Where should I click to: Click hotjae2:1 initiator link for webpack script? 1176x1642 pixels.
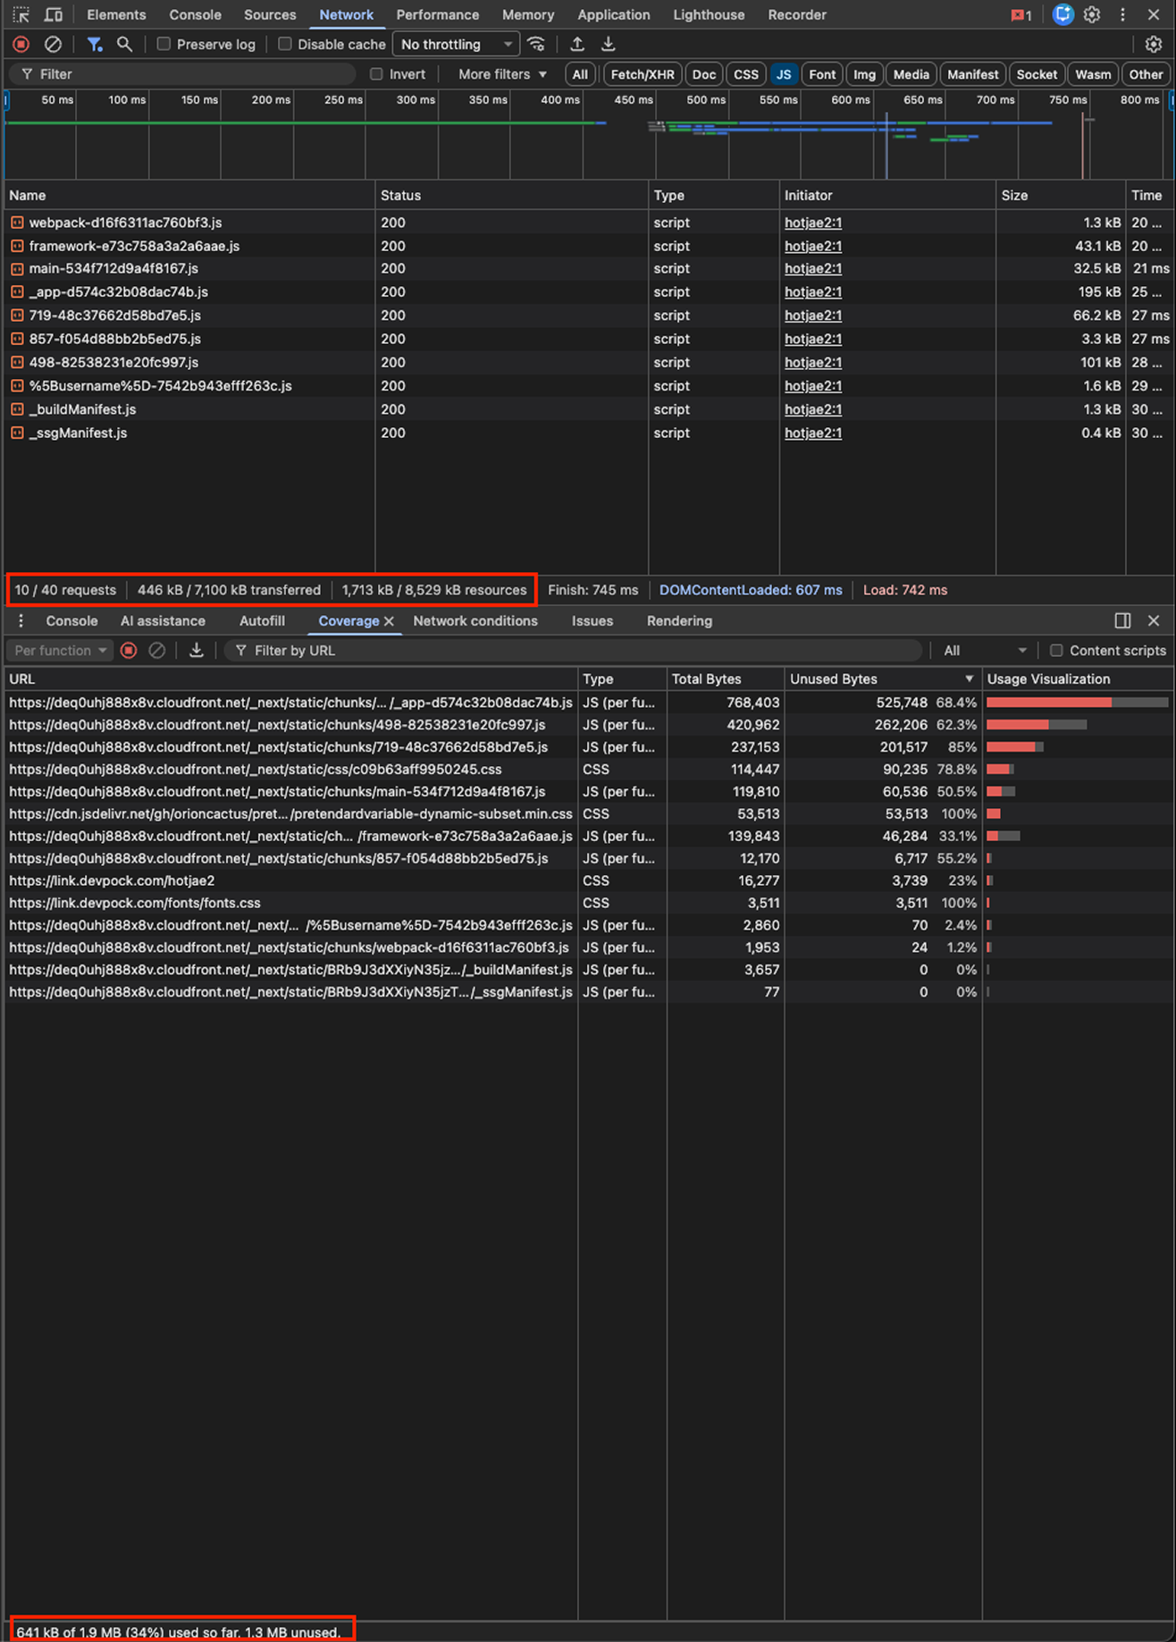click(812, 223)
